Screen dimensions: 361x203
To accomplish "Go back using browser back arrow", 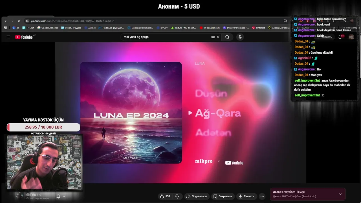I will (5, 21).
